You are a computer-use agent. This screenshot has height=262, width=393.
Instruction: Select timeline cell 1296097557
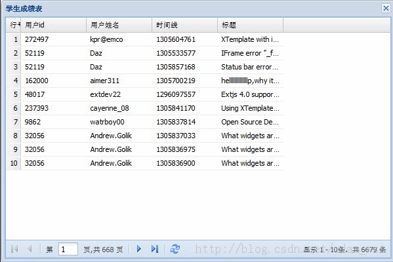(185, 94)
